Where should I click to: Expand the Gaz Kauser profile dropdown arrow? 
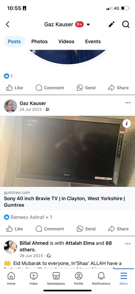[x=88, y=25]
